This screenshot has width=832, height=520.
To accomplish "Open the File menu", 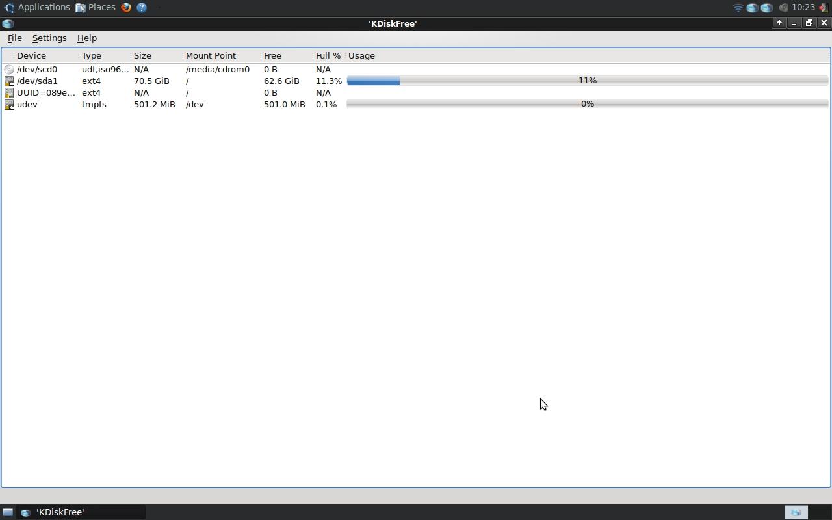I will pos(14,38).
